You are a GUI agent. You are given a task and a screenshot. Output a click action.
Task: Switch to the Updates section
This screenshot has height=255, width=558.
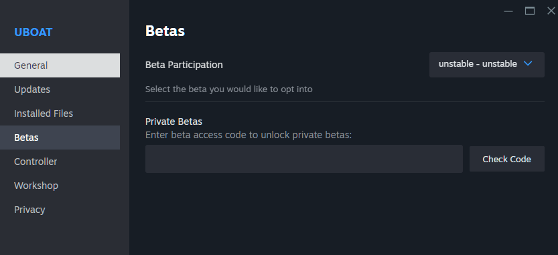click(x=60, y=89)
